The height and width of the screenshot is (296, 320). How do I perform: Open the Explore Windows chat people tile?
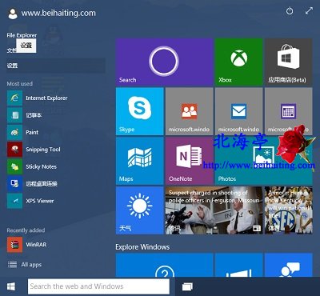[x=288, y=265]
